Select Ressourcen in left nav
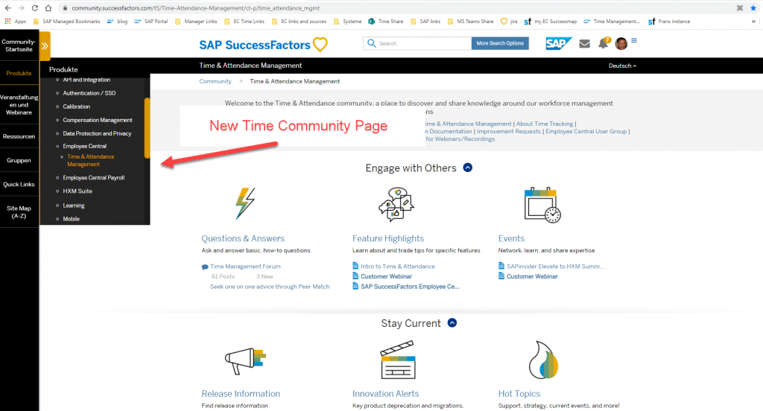 (19, 136)
